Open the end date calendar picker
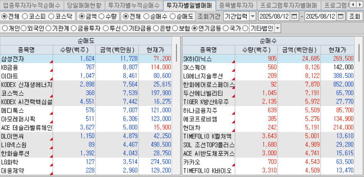Viewport: 364px width, 177px height. pyautogui.click(x=341, y=16)
